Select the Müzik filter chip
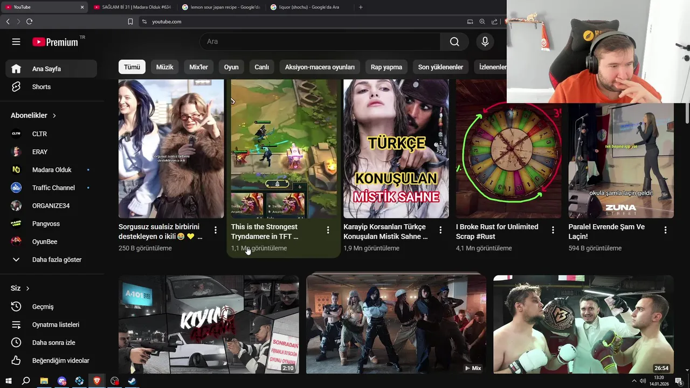Image resolution: width=690 pixels, height=388 pixels. coord(165,67)
